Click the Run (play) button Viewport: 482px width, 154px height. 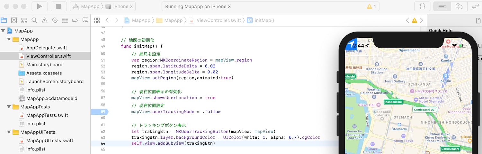click(40, 6)
